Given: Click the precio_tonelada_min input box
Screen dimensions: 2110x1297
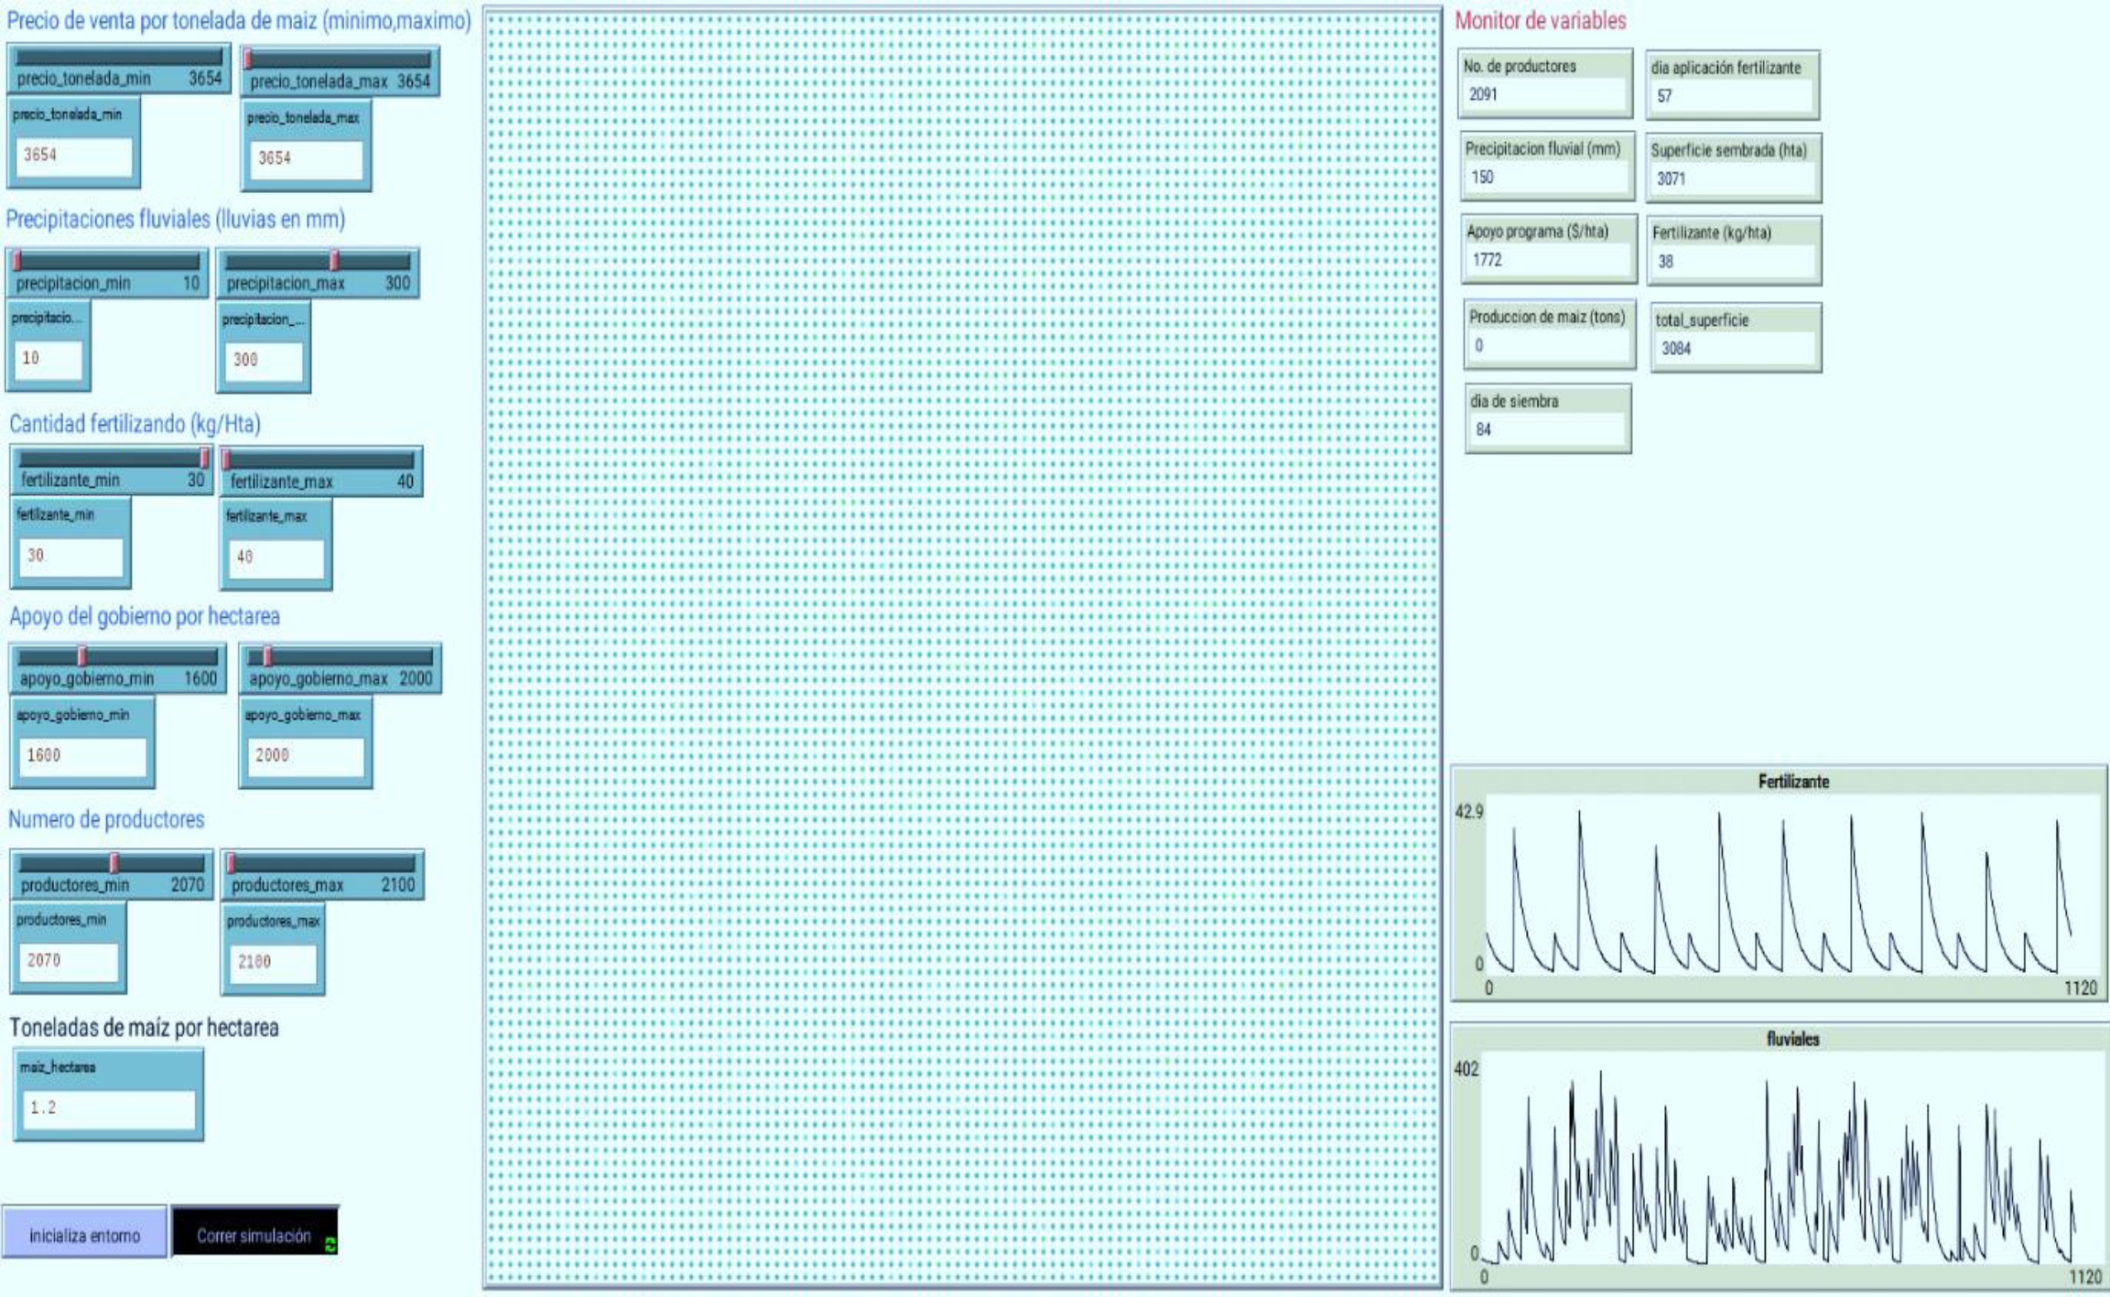Looking at the screenshot, I should [73, 156].
